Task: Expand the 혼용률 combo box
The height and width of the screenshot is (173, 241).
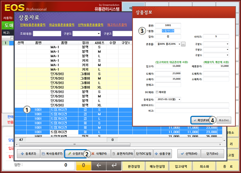Action: pyautogui.click(x=179, y=44)
